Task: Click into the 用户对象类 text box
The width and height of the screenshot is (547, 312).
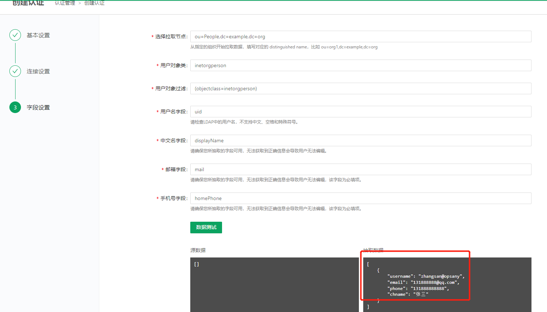Action: pos(360,65)
